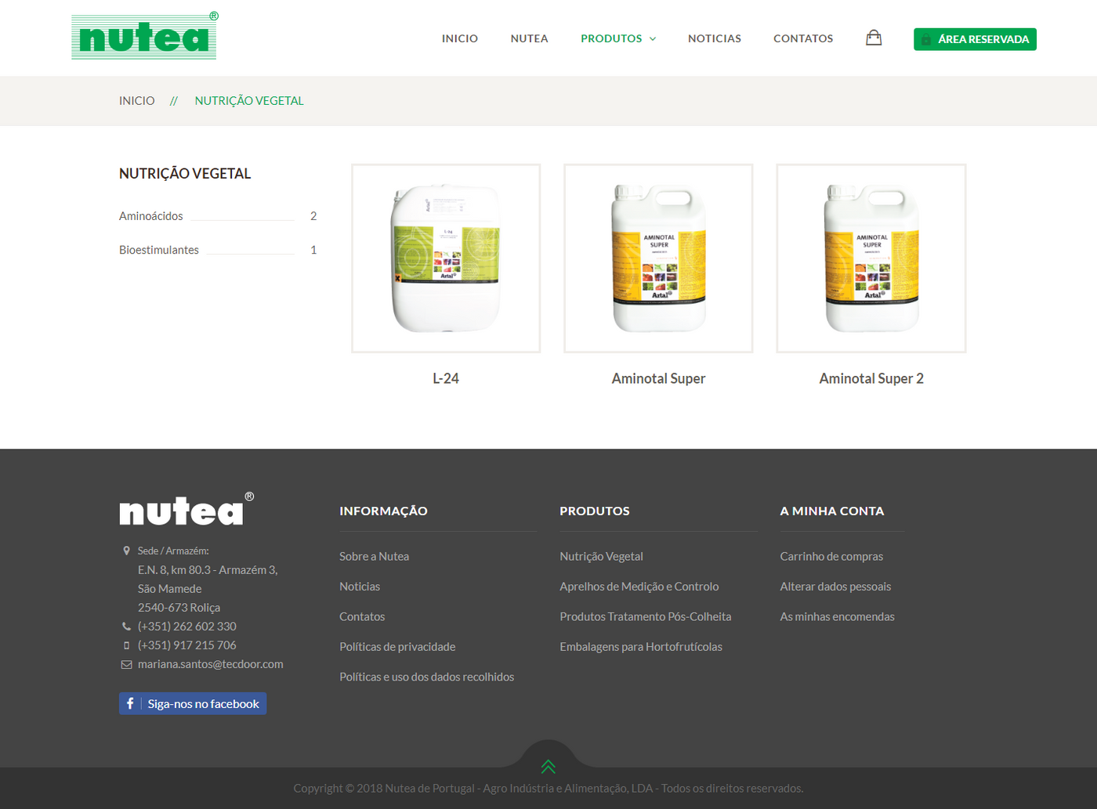Click the mobile icon beside 917 215 706

(126, 645)
